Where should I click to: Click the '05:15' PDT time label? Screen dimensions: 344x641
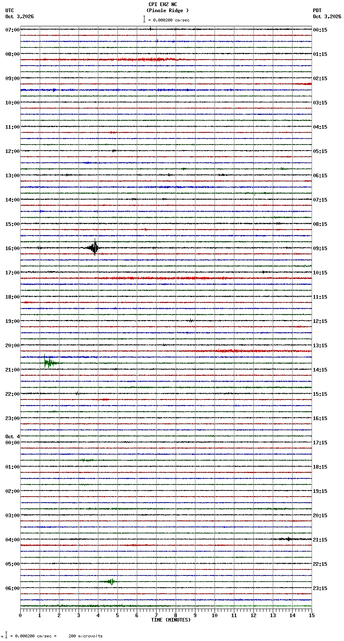(x=320, y=151)
